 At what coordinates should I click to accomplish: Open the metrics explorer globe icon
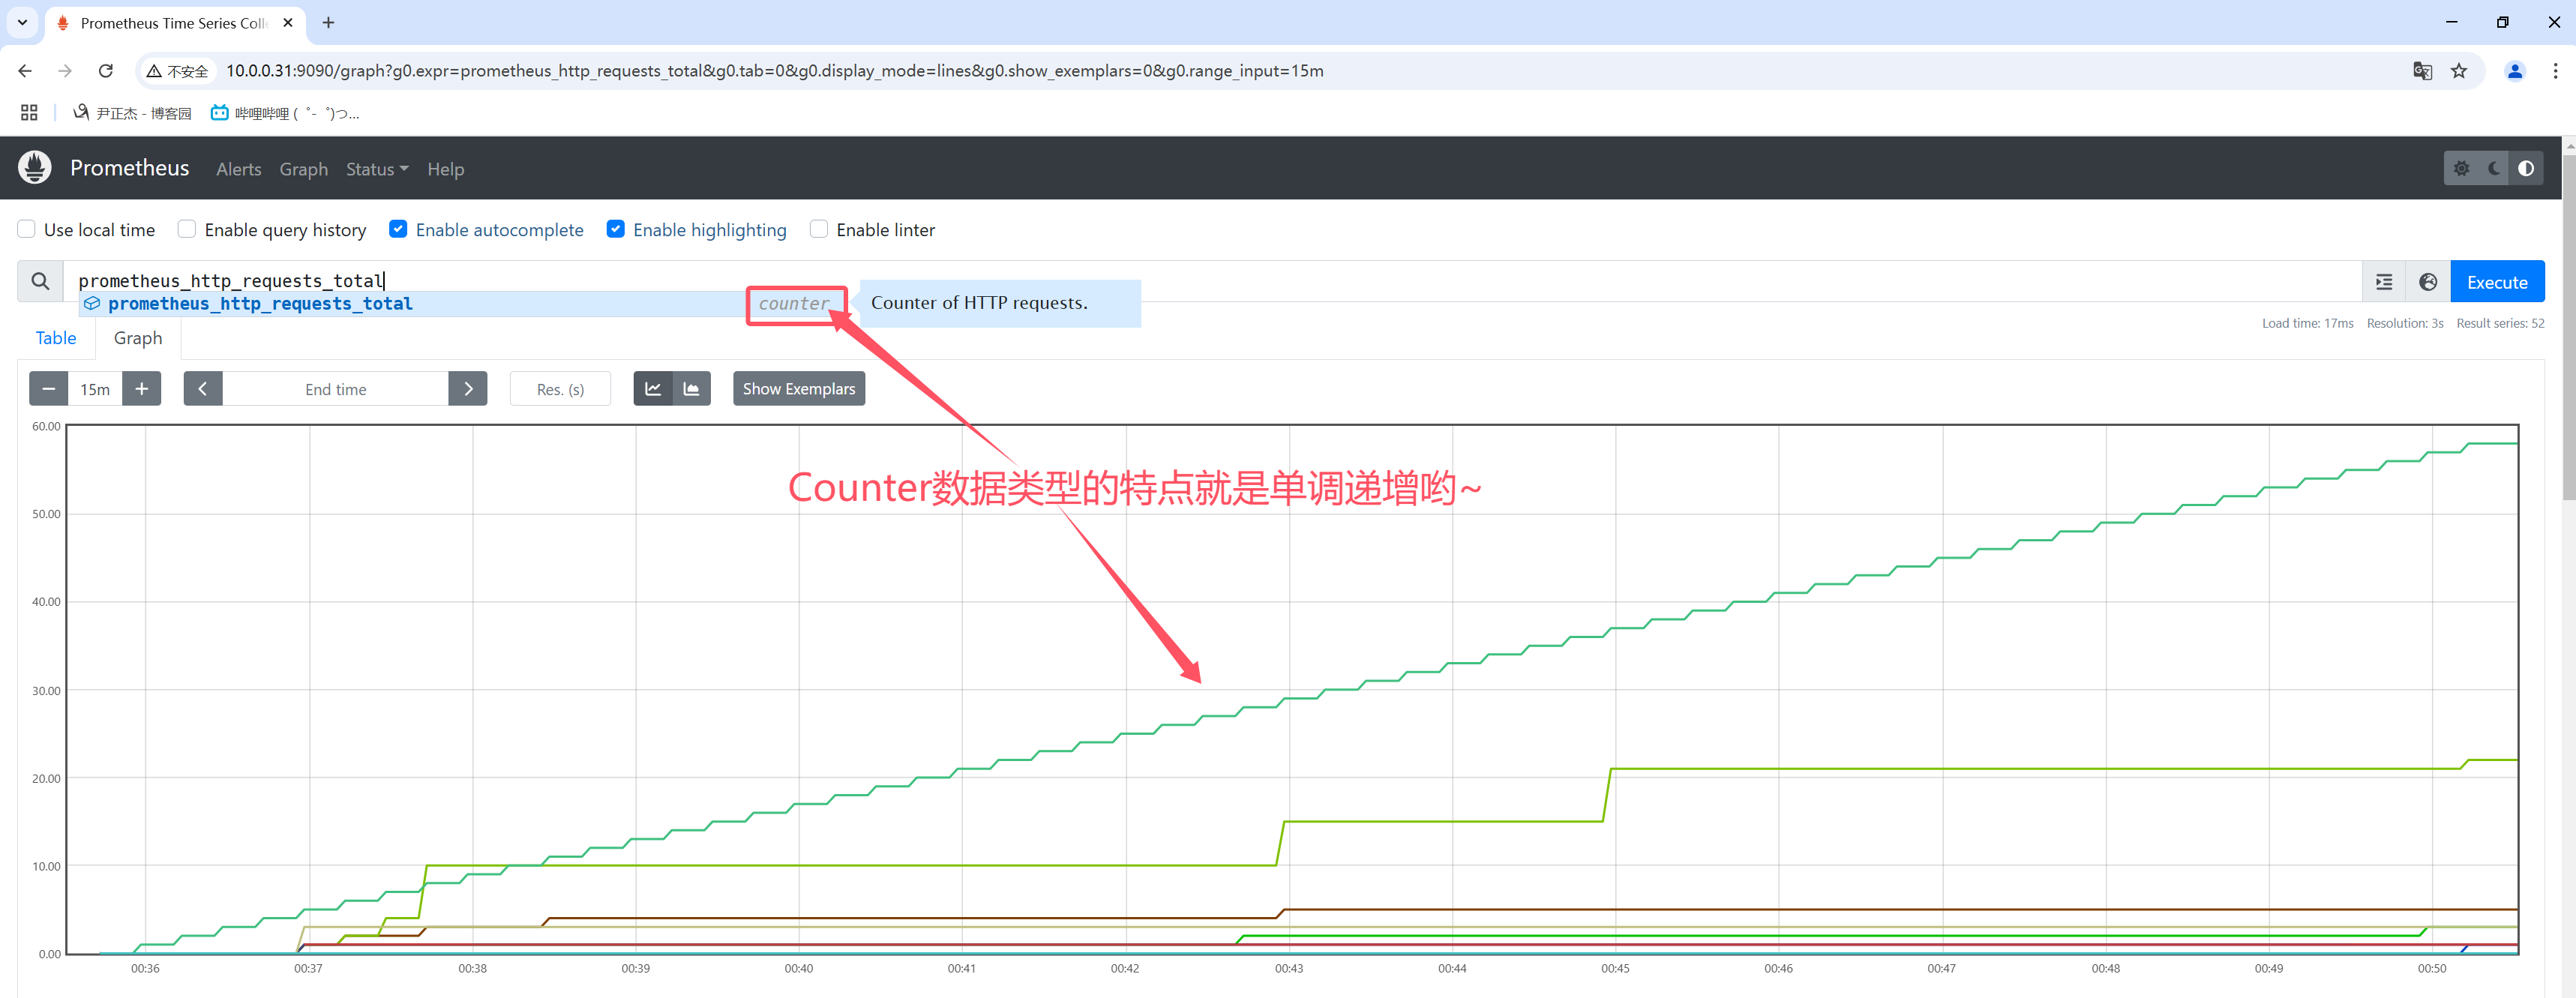[x=2428, y=282]
